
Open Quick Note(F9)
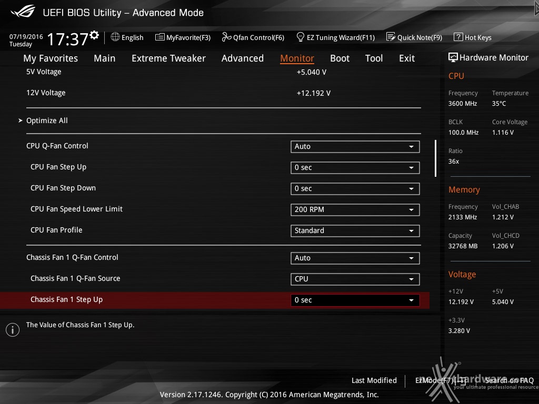pyautogui.click(x=414, y=37)
